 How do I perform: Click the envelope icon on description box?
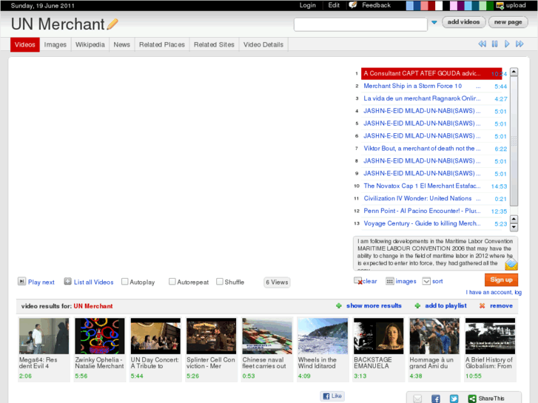pos(511,264)
